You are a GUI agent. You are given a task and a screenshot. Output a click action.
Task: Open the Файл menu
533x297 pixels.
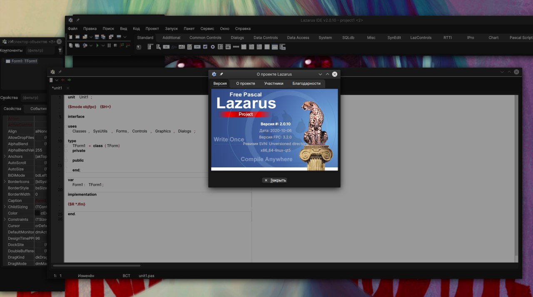[x=72, y=29]
